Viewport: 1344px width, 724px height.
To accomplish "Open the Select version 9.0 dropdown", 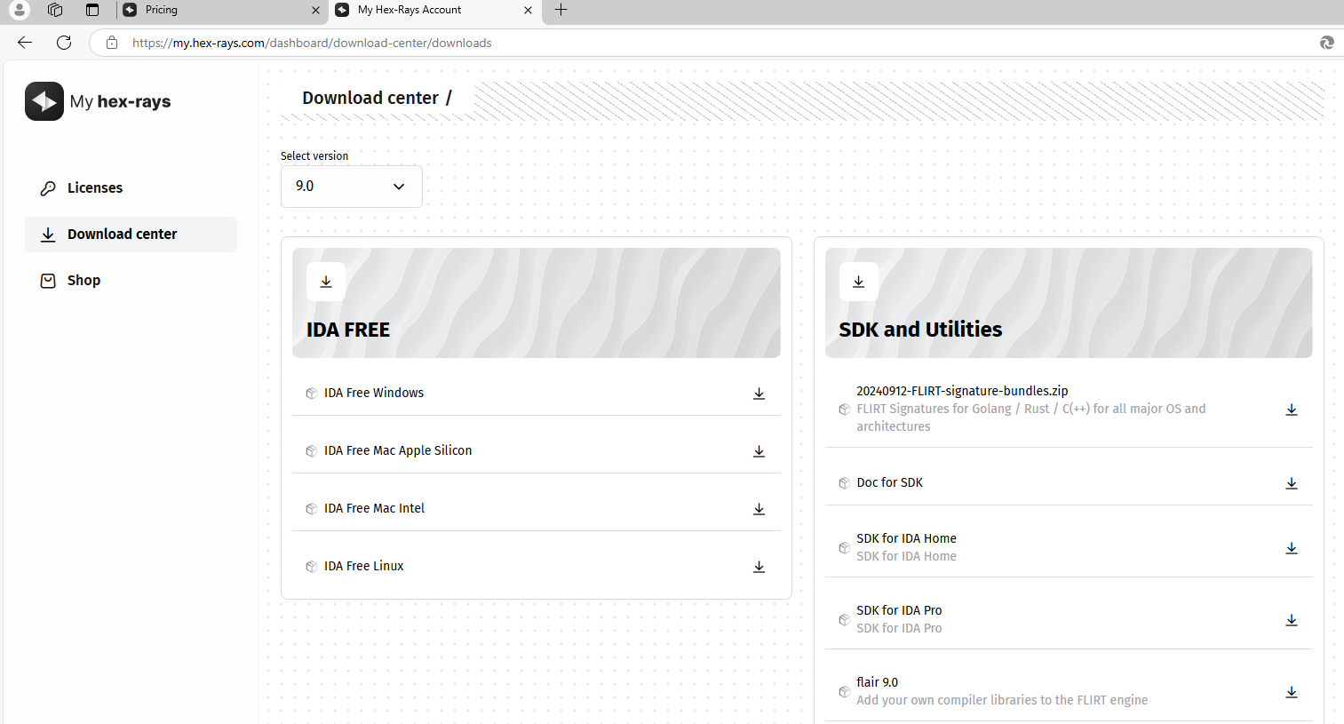I will (x=352, y=187).
